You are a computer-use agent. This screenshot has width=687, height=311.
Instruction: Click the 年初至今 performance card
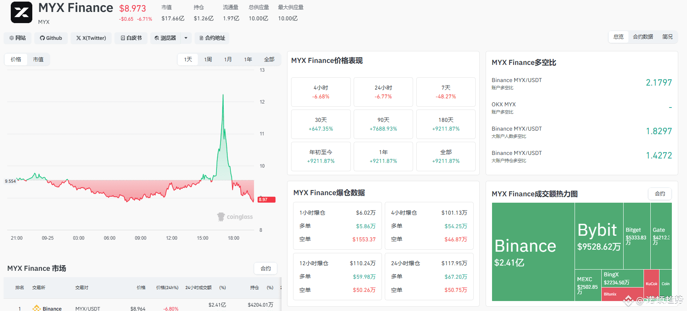321,156
